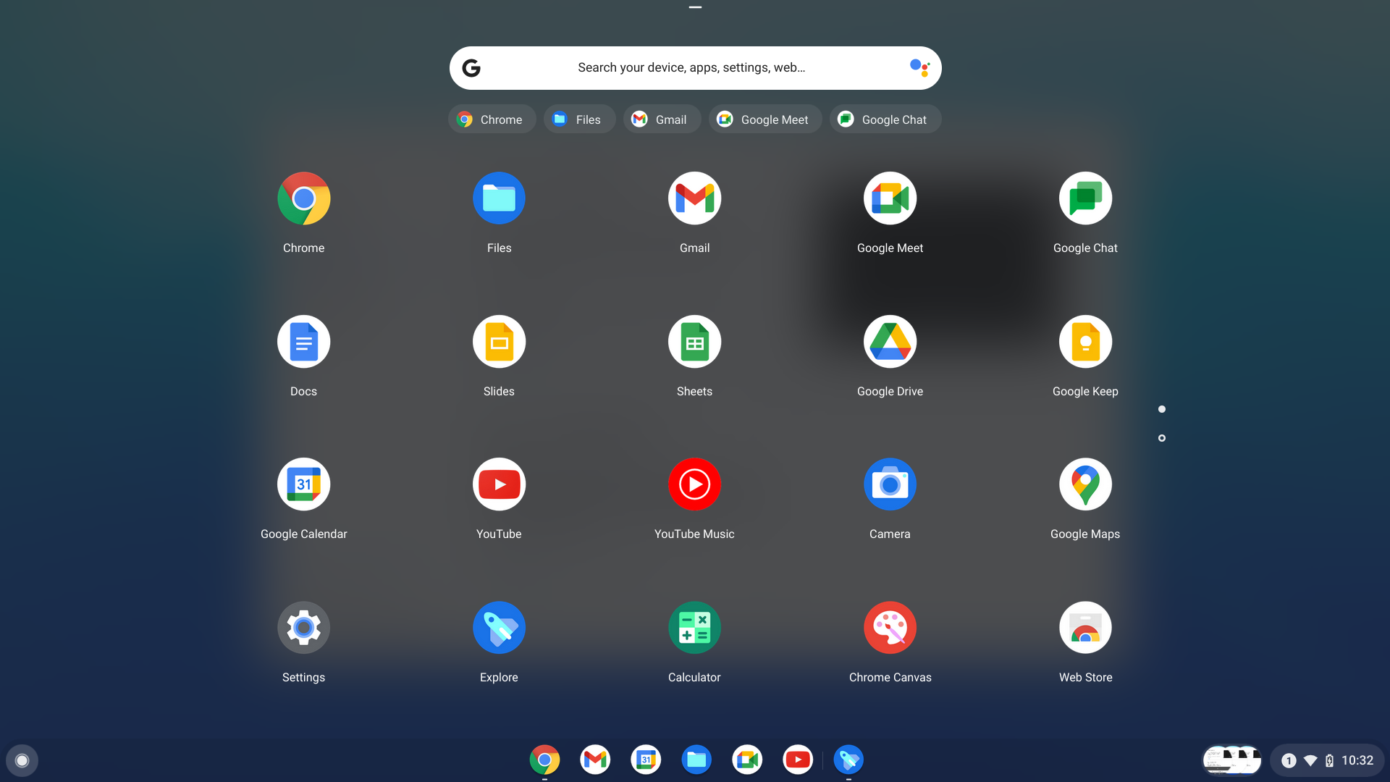Go to the second launcher page indicator

(1162, 438)
